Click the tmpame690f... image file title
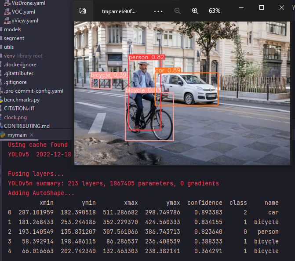 119,11
